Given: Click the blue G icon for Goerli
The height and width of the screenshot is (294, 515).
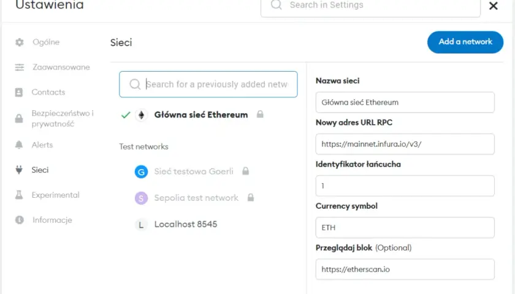Looking at the screenshot, I should coord(141,171).
